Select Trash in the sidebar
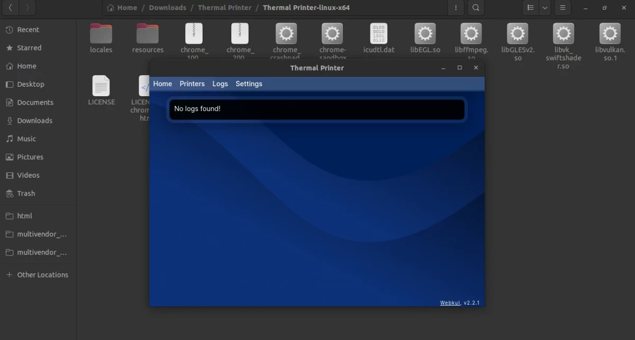635x340 pixels. (x=26, y=193)
